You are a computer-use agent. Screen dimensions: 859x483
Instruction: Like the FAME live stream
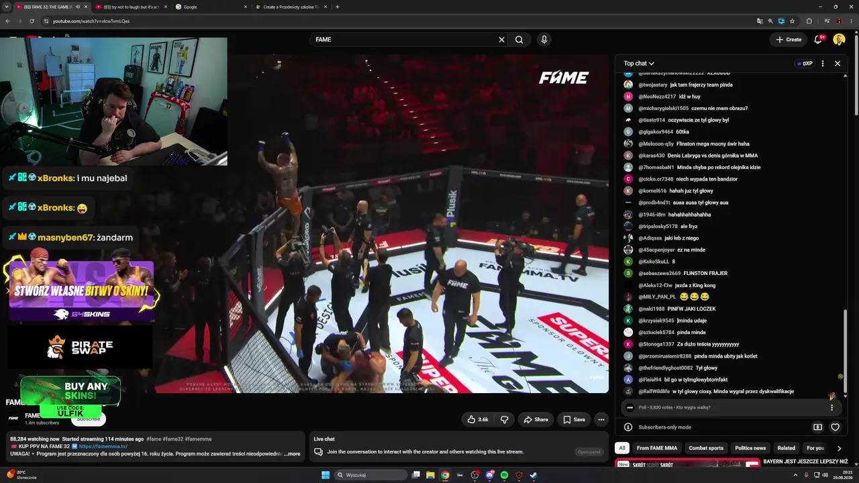point(478,420)
